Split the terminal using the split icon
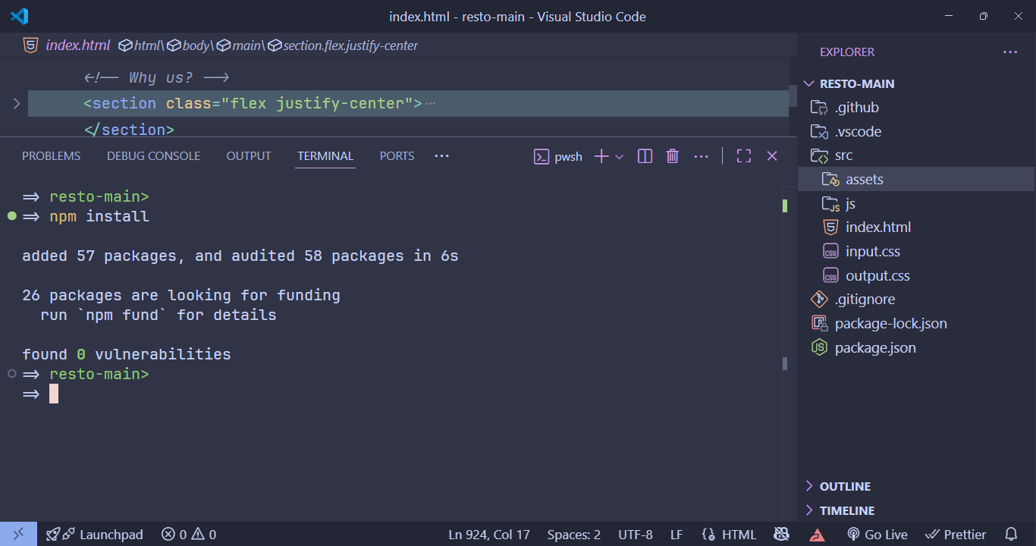 click(x=644, y=155)
